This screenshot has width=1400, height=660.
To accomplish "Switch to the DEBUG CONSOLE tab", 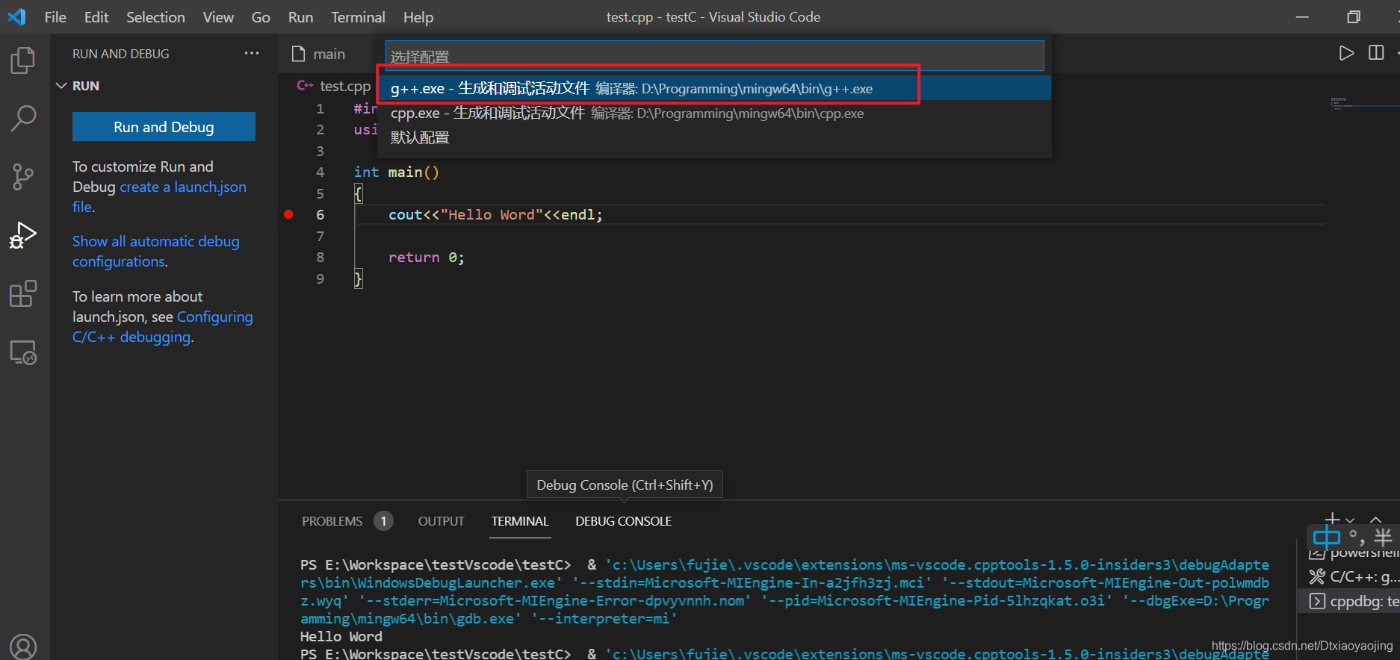I will pos(623,521).
